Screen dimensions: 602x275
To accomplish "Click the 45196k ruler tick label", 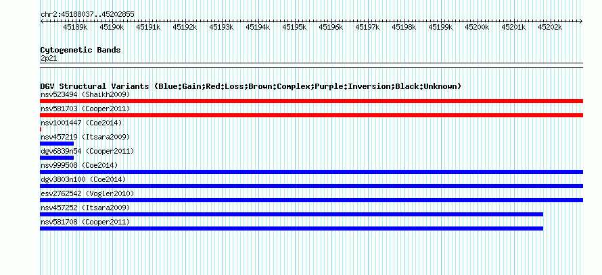I will (331, 27).
